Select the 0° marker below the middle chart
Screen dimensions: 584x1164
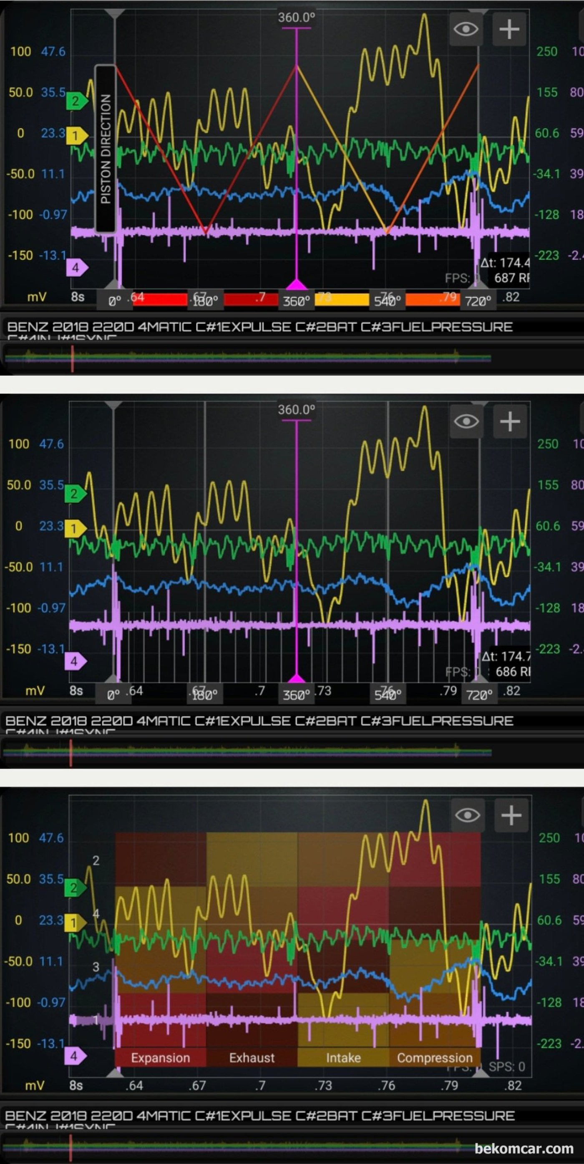click(x=113, y=695)
